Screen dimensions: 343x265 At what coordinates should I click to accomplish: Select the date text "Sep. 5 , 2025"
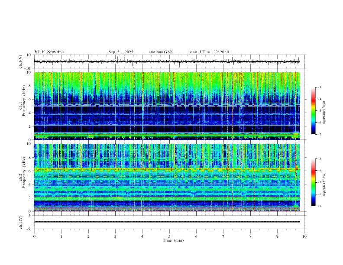tap(121, 52)
